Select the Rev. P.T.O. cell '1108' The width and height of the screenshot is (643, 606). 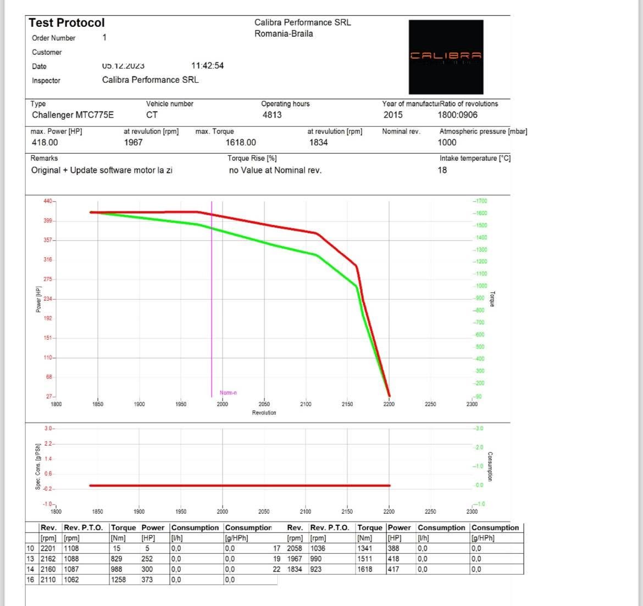pyautogui.click(x=71, y=548)
